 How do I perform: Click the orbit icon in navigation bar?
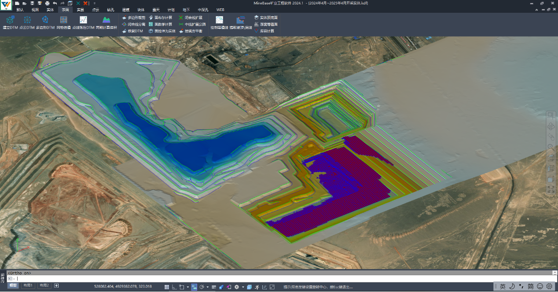click(551, 126)
